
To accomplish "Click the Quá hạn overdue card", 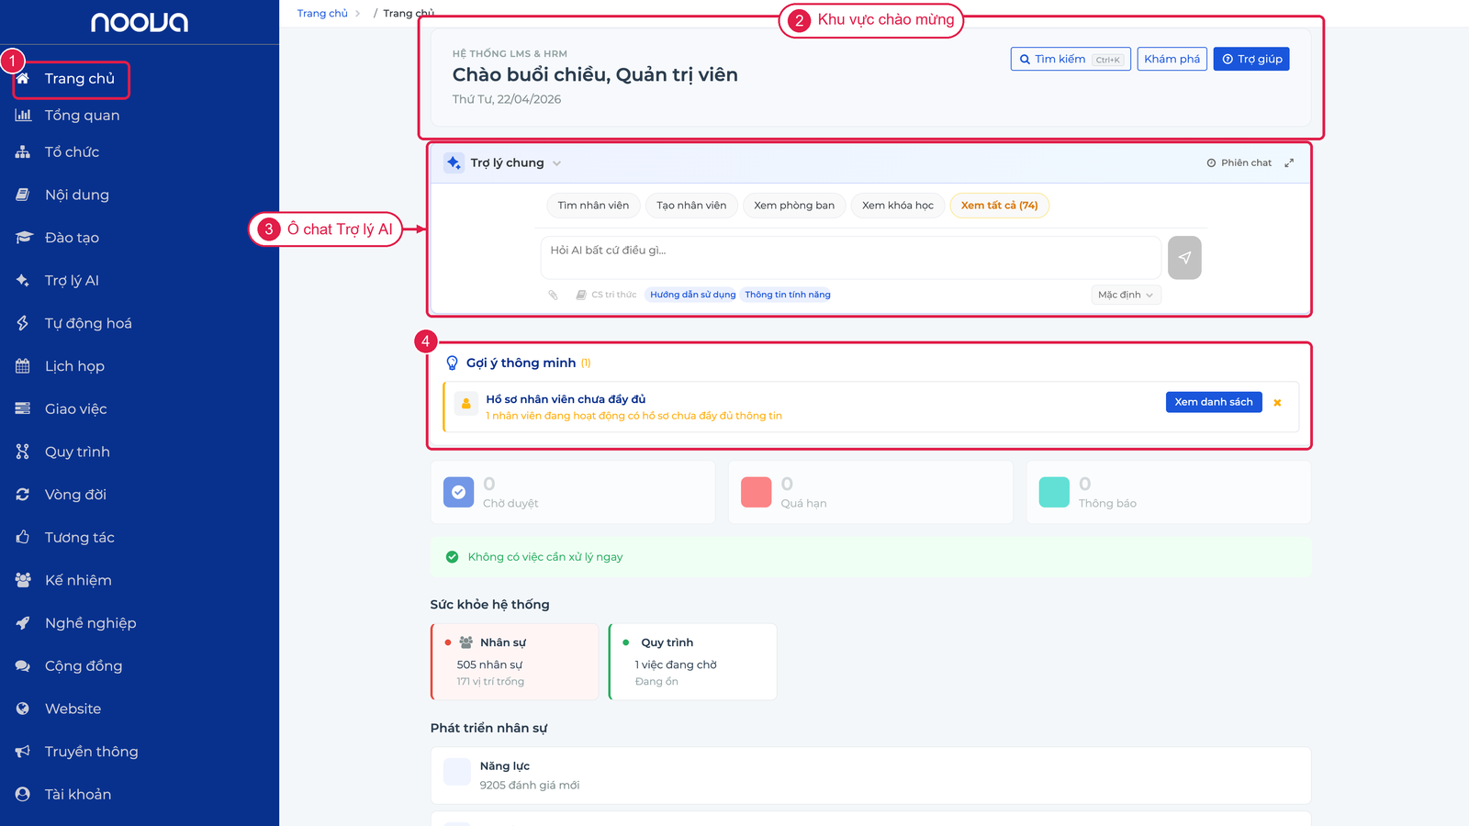I will click(x=870, y=493).
